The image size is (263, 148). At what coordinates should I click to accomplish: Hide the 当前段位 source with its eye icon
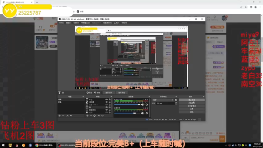coord(107,110)
